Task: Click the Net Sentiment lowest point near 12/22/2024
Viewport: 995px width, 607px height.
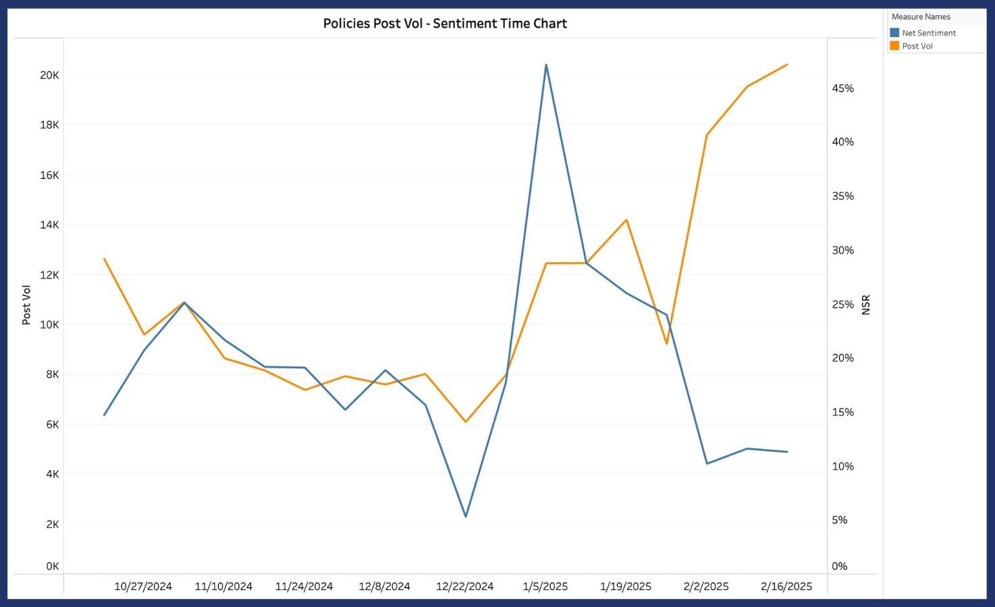Action: click(466, 517)
